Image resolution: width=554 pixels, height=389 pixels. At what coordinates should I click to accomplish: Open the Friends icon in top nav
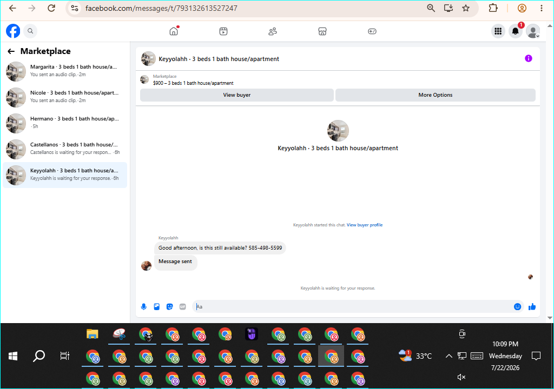pyautogui.click(x=273, y=31)
